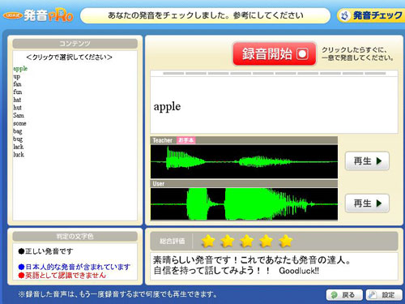Select the word "hut"
Image resolution: width=405 pixels, height=304 pixels.
coord(17,108)
